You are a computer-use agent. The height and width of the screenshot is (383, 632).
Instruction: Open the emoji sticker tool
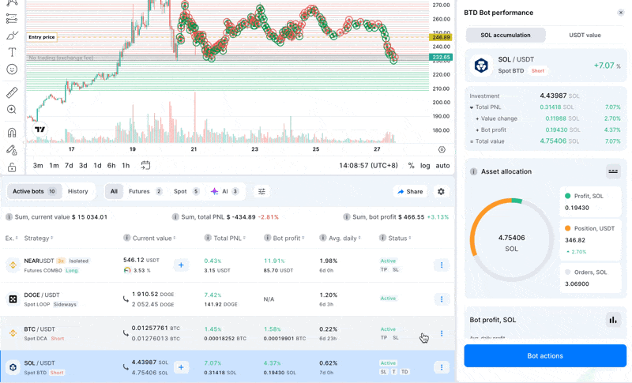click(12, 70)
